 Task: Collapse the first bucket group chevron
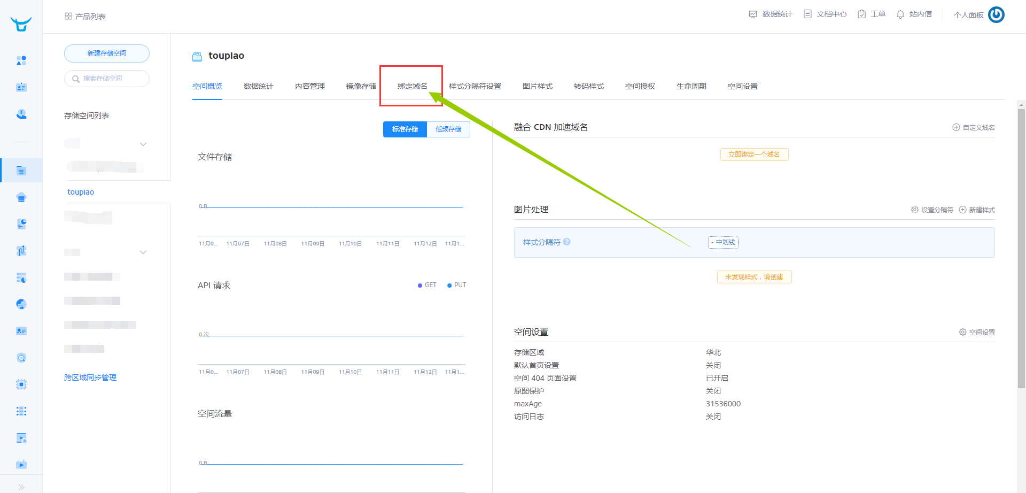[143, 144]
